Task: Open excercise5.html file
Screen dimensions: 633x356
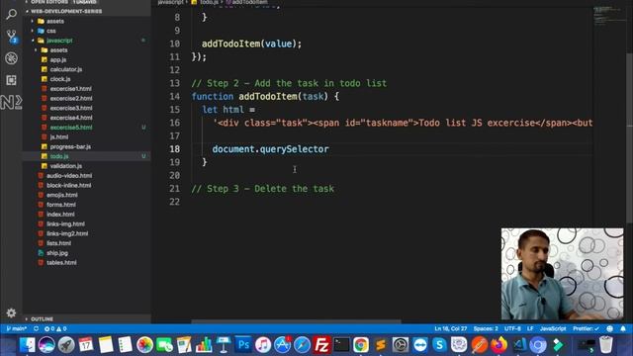Action: [71, 128]
